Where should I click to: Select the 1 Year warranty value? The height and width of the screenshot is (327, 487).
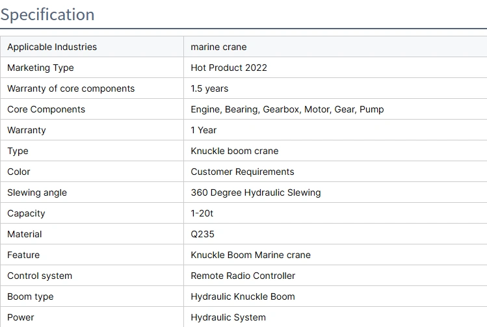pos(204,130)
